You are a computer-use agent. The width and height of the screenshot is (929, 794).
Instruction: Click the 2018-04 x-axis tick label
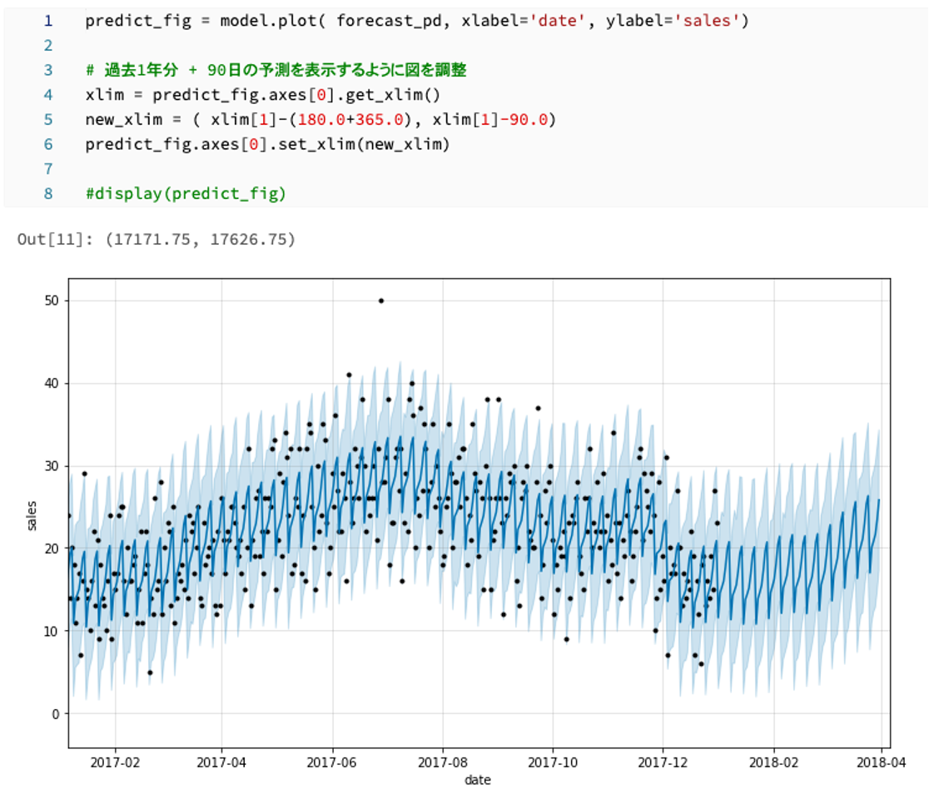point(881,762)
